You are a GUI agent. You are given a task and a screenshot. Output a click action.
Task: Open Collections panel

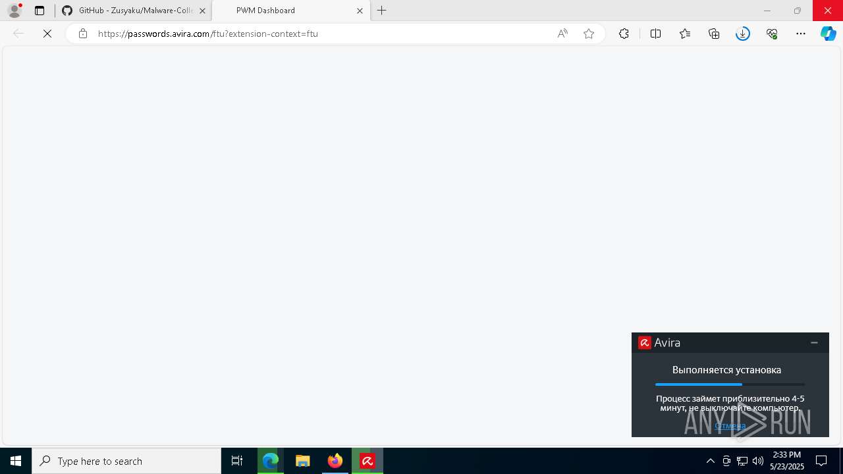pos(714,34)
